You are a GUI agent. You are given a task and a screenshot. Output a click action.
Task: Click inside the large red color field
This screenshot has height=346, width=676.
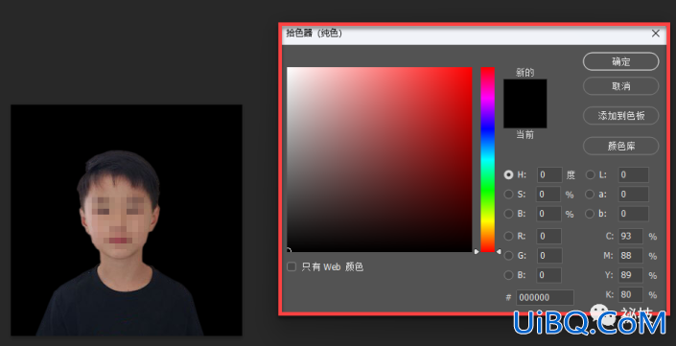tap(380, 159)
